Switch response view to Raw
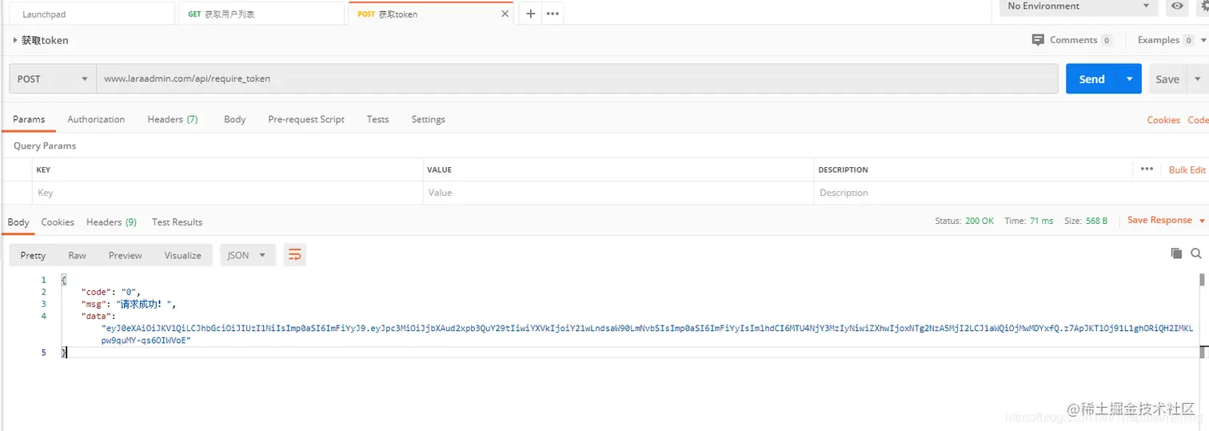 (78, 255)
